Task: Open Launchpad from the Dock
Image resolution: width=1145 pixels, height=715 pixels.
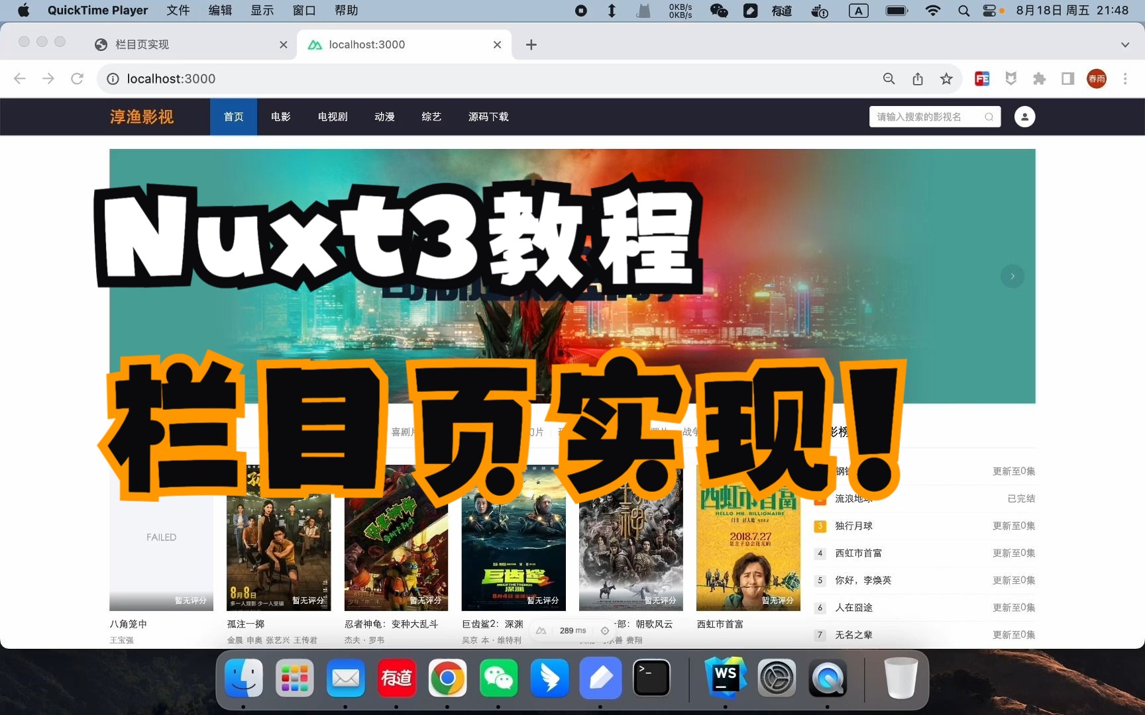Action: click(295, 679)
